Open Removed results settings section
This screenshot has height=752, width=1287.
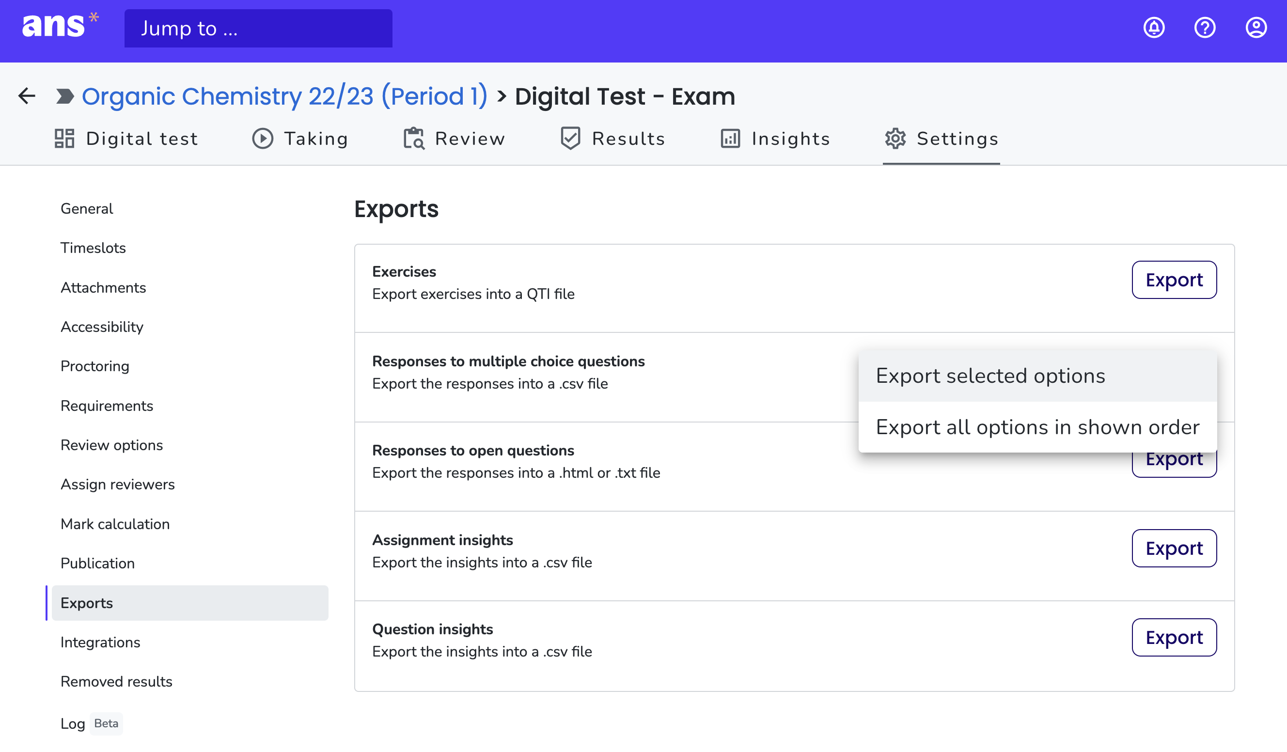[x=116, y=682]
